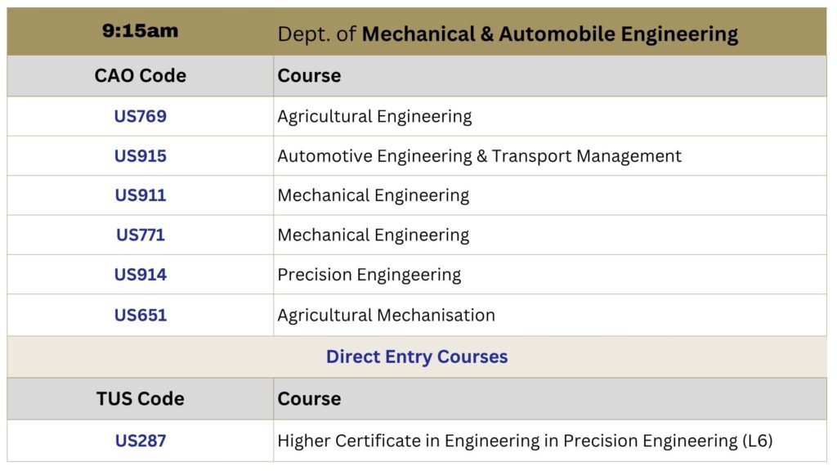This screenshot has height=471, width=837.
Task: Click the CAO Code column header
Action: [x=141, y=76]
